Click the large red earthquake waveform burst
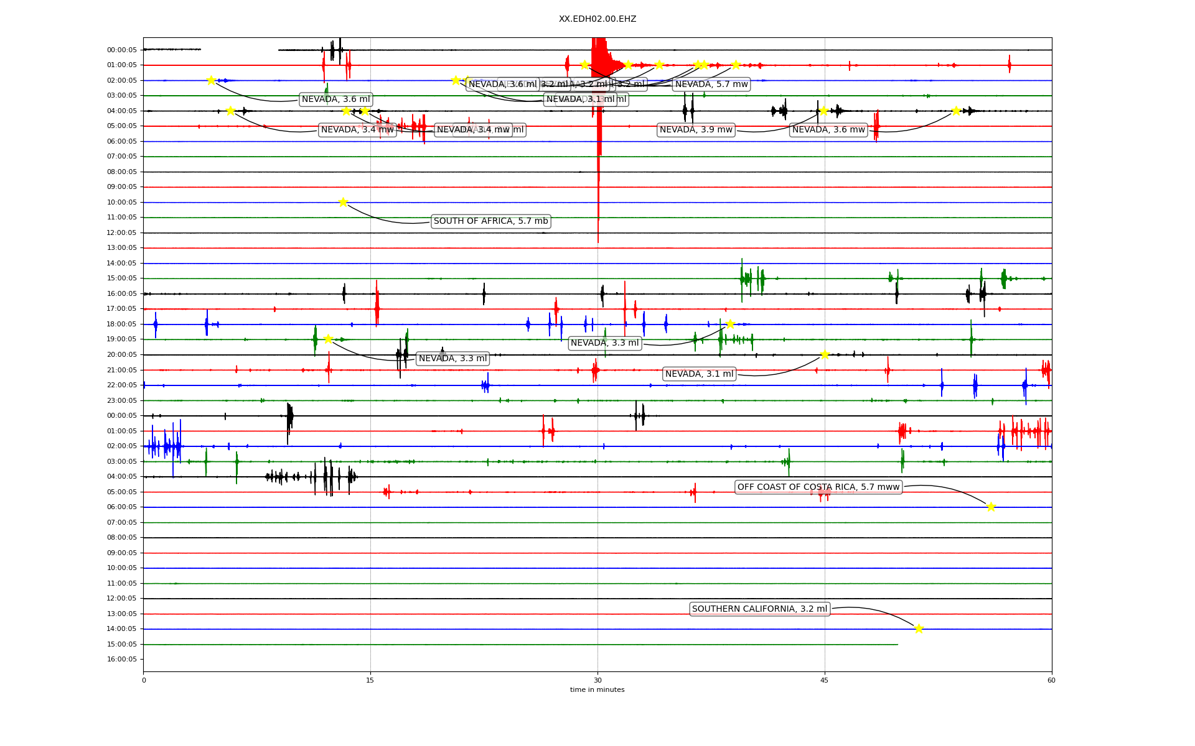Viewport: 1195px width, 746px height. [x=599, y=59]
